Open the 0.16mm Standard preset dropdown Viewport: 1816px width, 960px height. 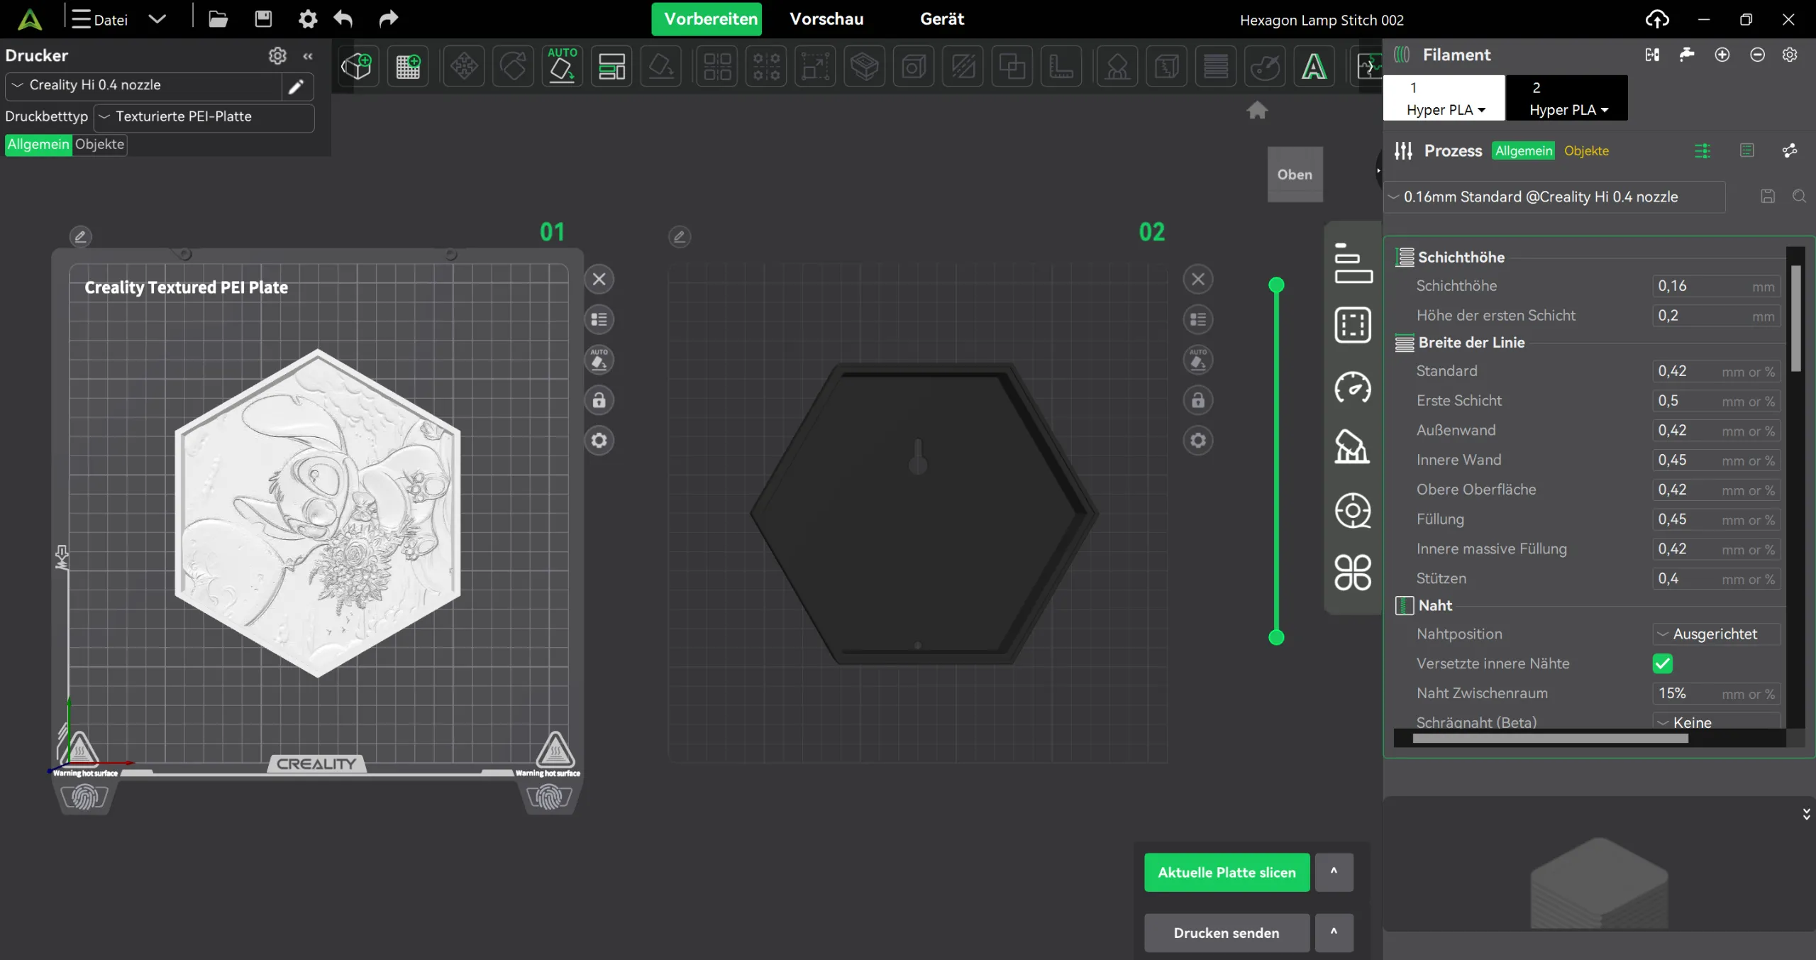pos(1555,197)
